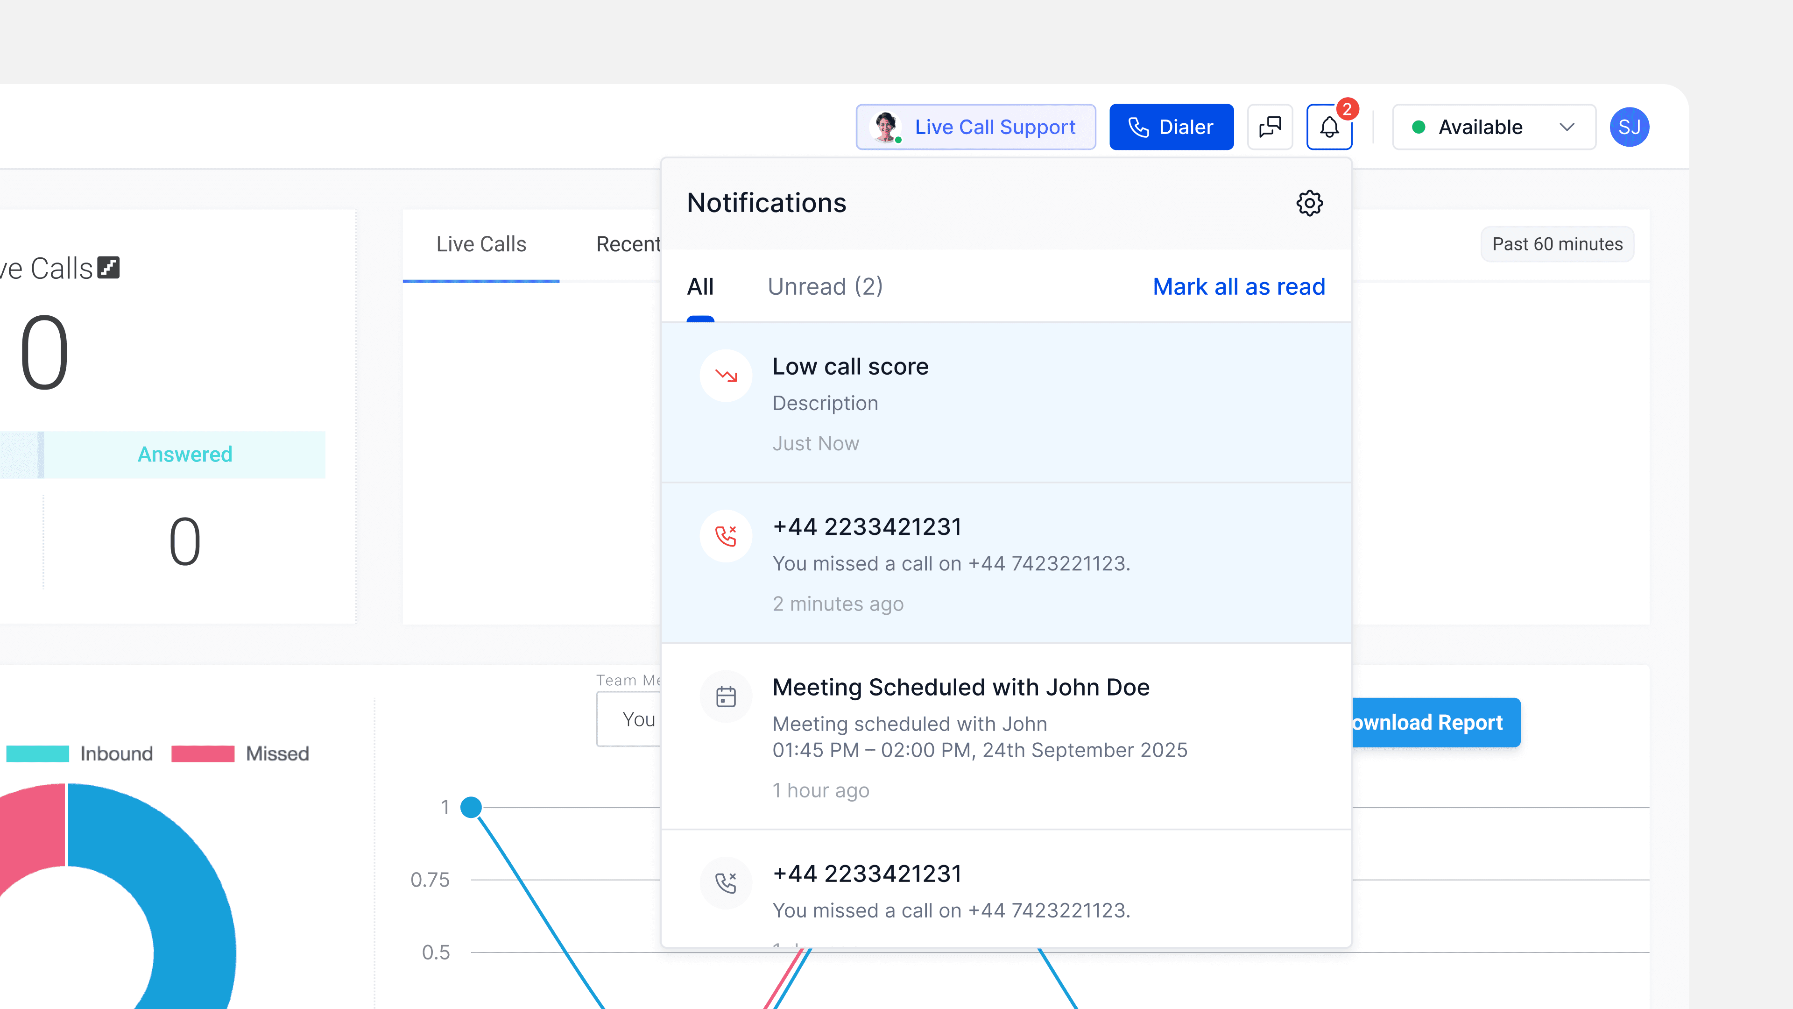Select the Live Calls tab
The width and height of the screenshot is (1793, 1009).
click(481, 244)
